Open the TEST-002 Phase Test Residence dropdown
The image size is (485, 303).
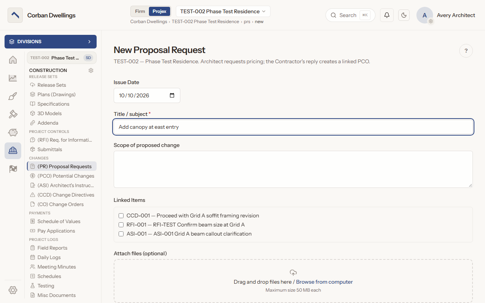(x=223, y=11)
